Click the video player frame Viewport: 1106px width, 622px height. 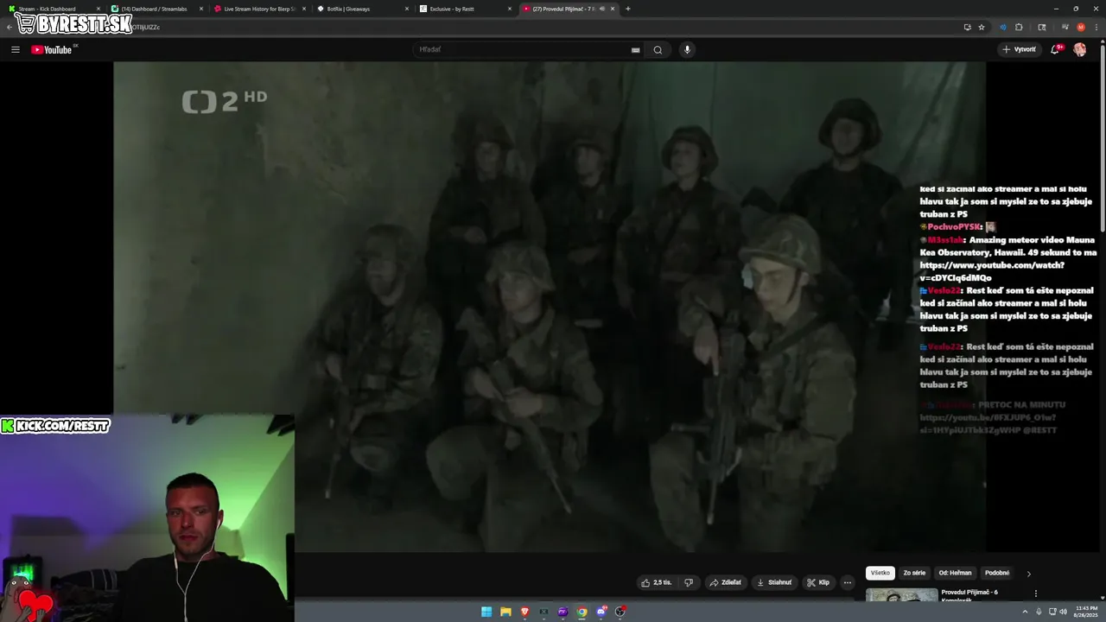[550, 307]
